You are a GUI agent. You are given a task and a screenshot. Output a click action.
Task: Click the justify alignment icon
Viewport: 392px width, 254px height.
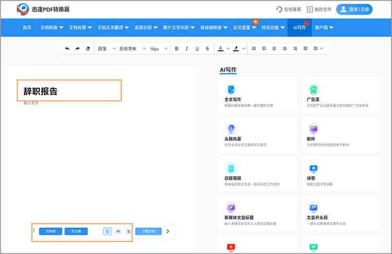[x=305, y=49]
